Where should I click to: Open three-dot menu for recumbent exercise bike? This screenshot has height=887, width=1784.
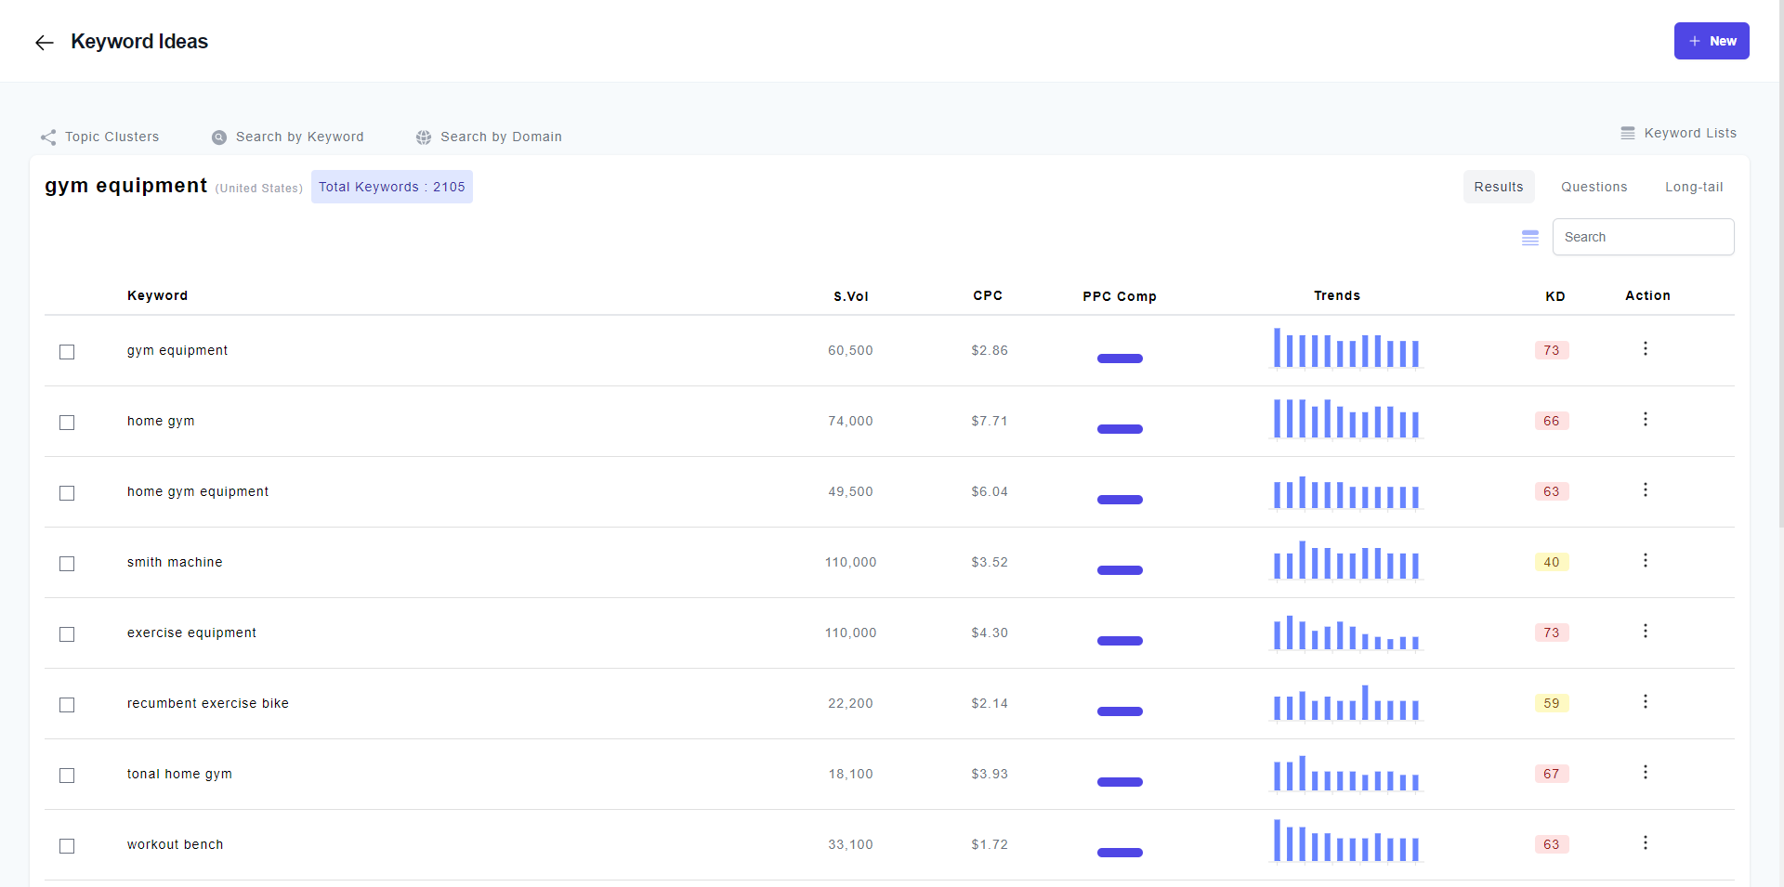tap(1645, 701)
